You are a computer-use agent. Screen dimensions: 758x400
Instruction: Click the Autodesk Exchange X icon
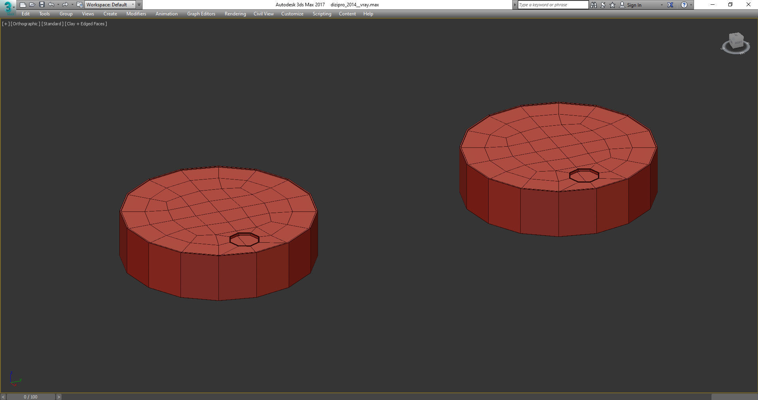[x=670, y=5]
